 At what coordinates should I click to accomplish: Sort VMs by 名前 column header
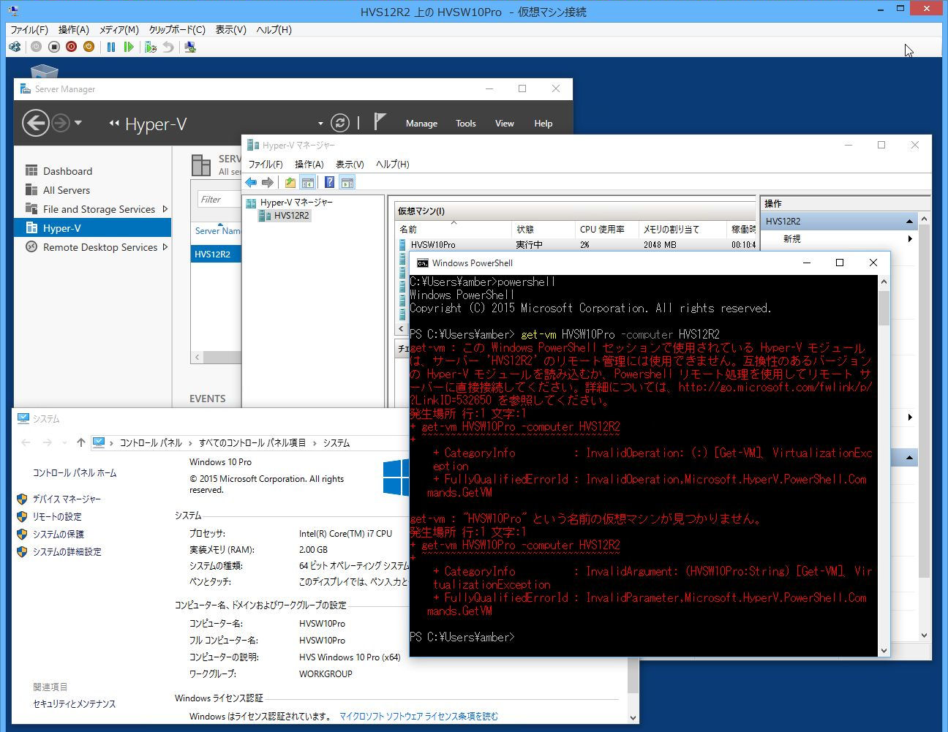[x=453, y=229]
